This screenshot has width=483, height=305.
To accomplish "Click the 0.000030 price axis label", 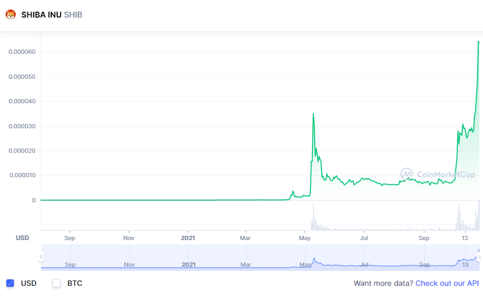I will [x=22, y=126].
